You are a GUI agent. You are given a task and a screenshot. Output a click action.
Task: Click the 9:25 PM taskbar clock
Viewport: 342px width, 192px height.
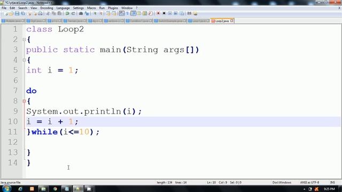tap(329, 189)
